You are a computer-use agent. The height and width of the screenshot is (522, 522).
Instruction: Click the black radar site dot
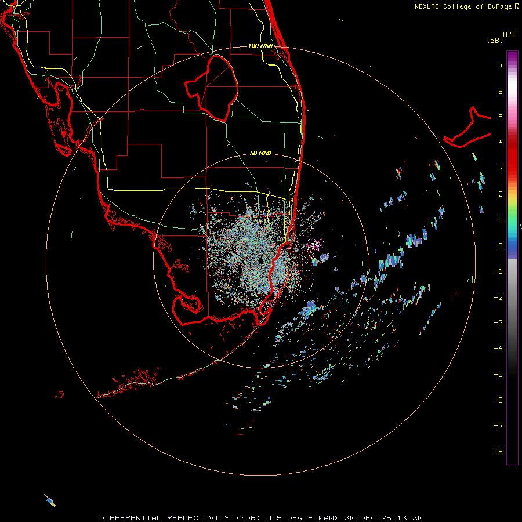point(260,260)
